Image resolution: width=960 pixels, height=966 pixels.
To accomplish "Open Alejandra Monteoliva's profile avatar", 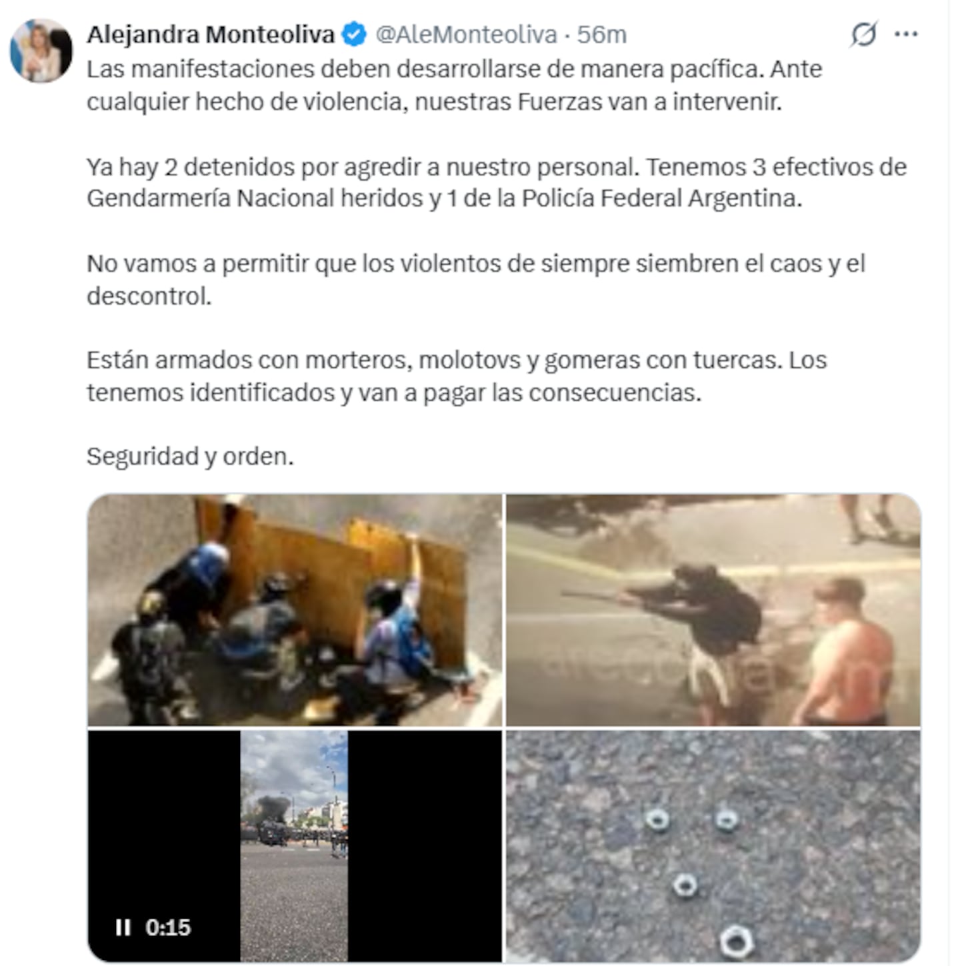I will point(41,51).
